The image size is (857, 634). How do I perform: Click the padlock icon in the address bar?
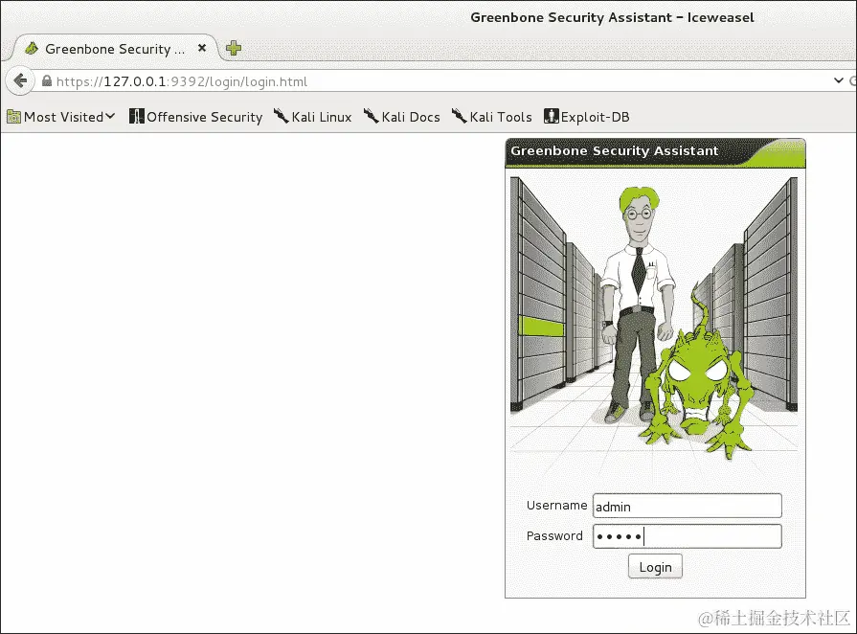click(x=47, y=80)
